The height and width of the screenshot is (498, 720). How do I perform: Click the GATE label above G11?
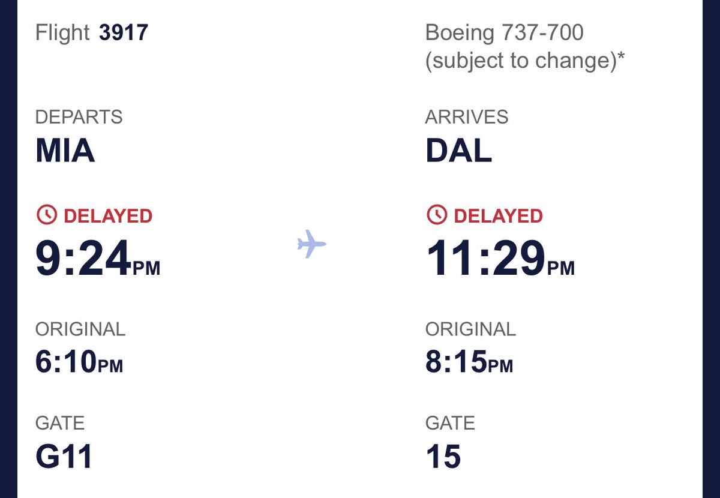click(x=60, y=423)
